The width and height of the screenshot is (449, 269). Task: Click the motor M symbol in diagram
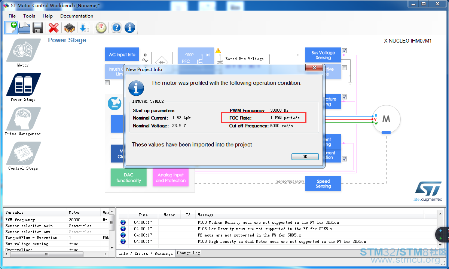(386, 119)
